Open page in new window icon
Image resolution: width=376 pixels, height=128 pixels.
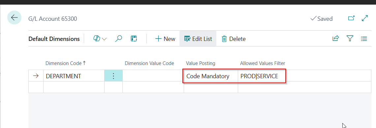tap(351, 18)
